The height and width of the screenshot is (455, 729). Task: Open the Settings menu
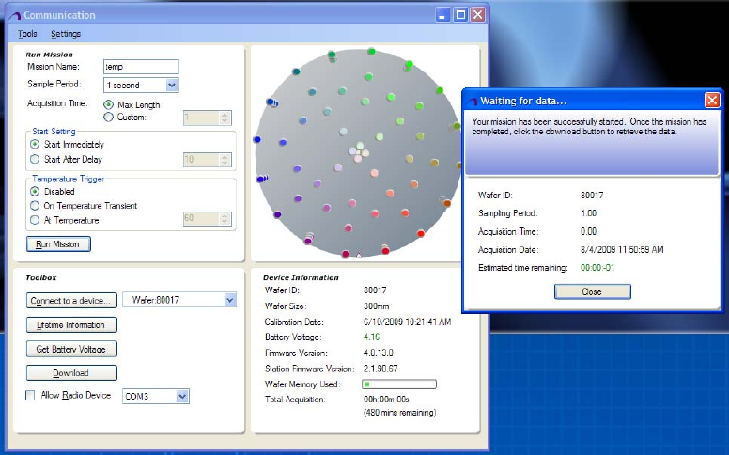[x=66, y=34]
